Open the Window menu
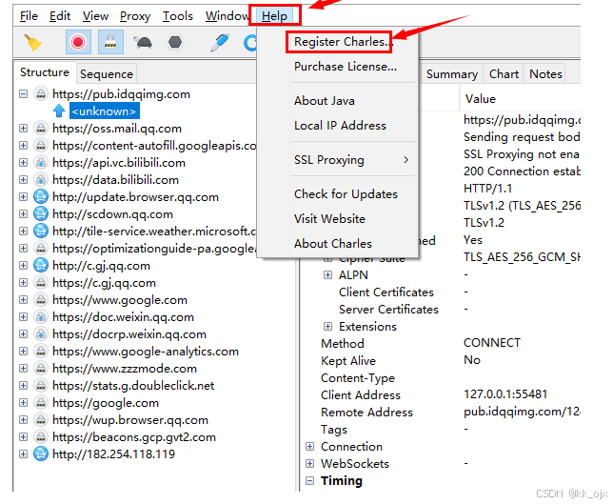Screen dimensions: 613x504 (x=227, y=16)
